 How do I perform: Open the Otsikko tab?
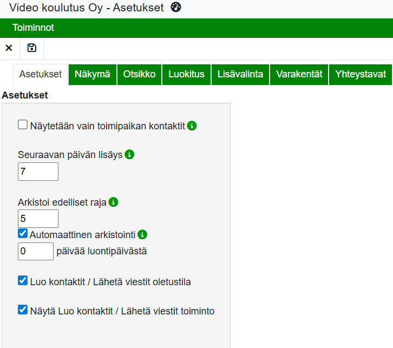pos(139,75)
